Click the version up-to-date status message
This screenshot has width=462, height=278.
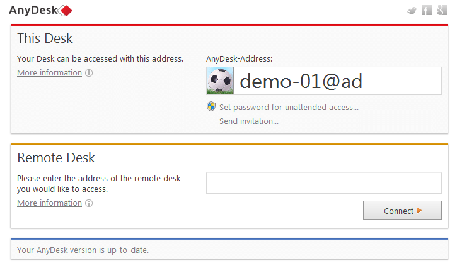83,250
